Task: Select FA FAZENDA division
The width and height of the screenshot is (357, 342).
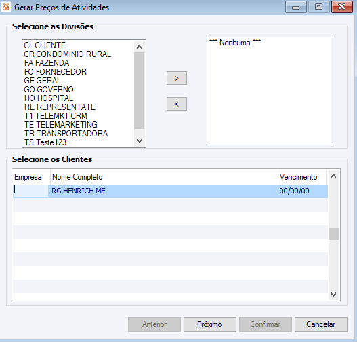Action: coord(47,63)
